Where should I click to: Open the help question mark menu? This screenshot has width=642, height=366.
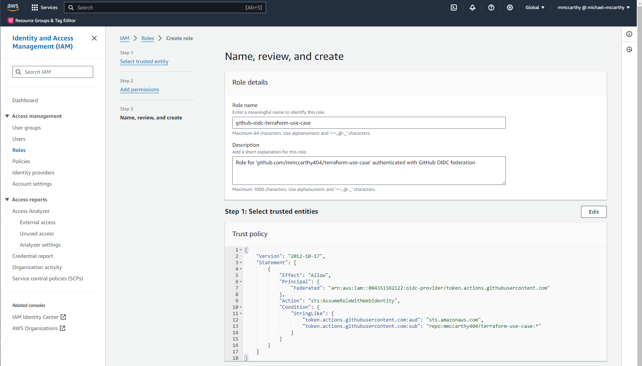(491, 7)
